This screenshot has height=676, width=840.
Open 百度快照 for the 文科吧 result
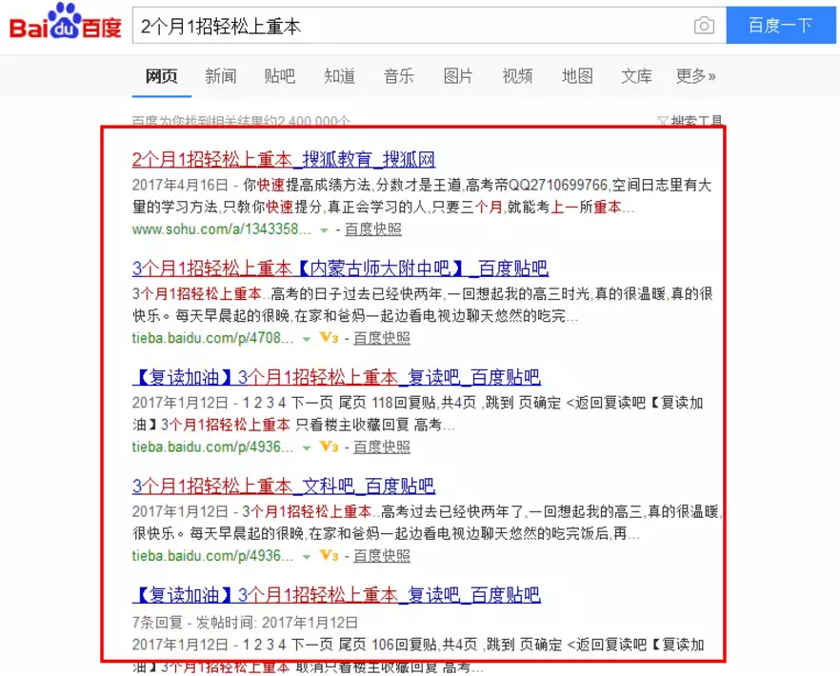pos(381,555)
